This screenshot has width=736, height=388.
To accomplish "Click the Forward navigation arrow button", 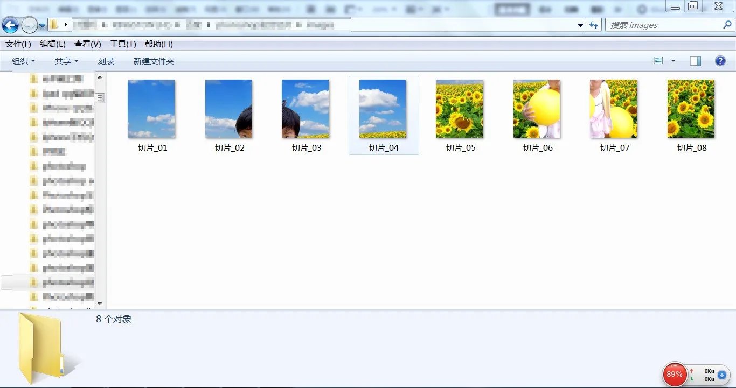I will 29,25.
